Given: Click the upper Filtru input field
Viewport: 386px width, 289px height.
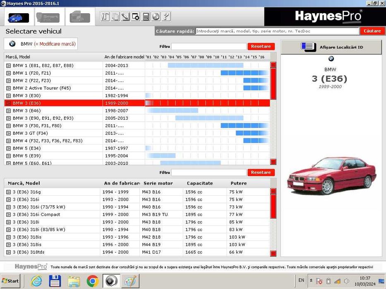Looking at the screenshot, I should pyautogui.click(x=209, y=46).
